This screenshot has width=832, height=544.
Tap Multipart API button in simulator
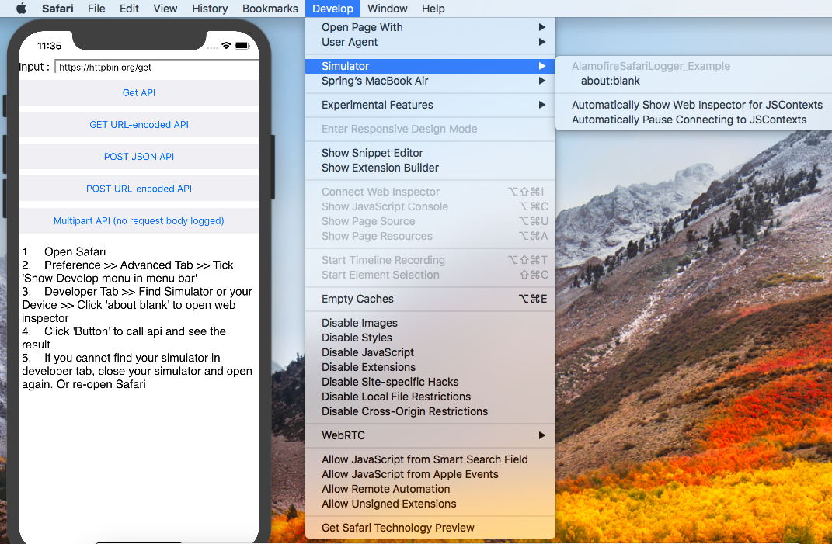(x=139, y=220)
